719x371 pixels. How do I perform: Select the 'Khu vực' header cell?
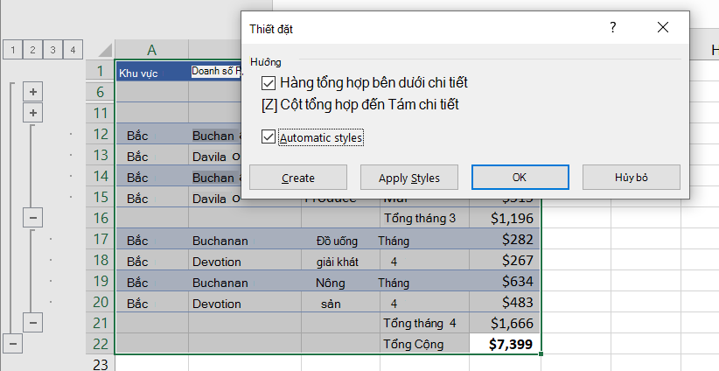tap(152, 72)
